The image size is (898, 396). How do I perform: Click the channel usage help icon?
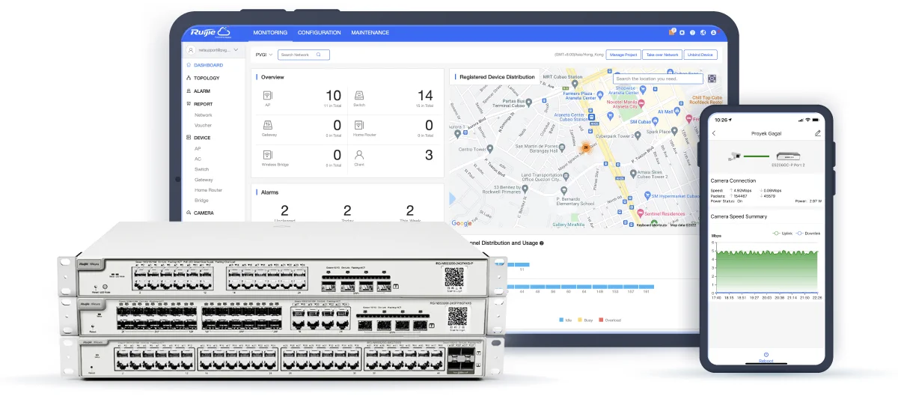pyautogui.click(x=541, y=243)
